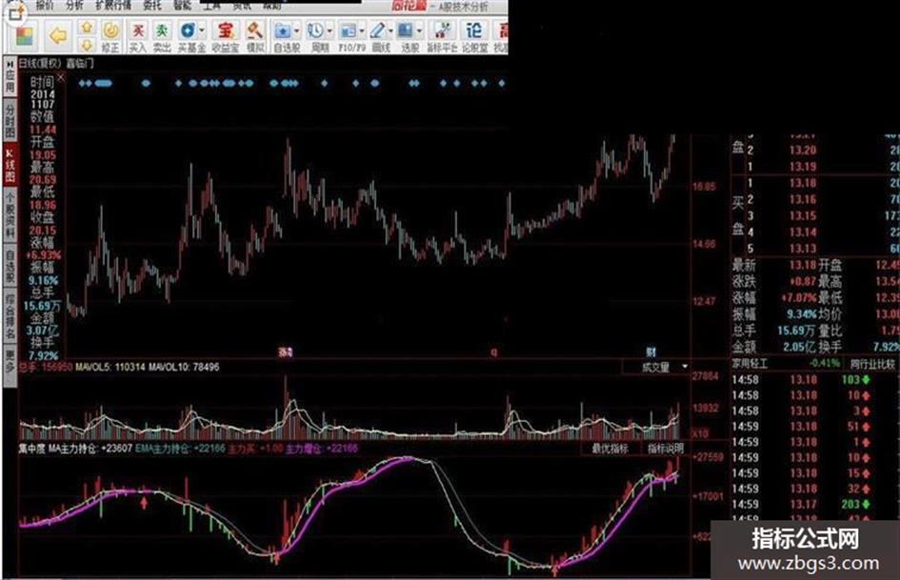Viewport: 900px width, 580px height.
Task: Open the 画线 dropdown arrow
Action: pos(390,31)
